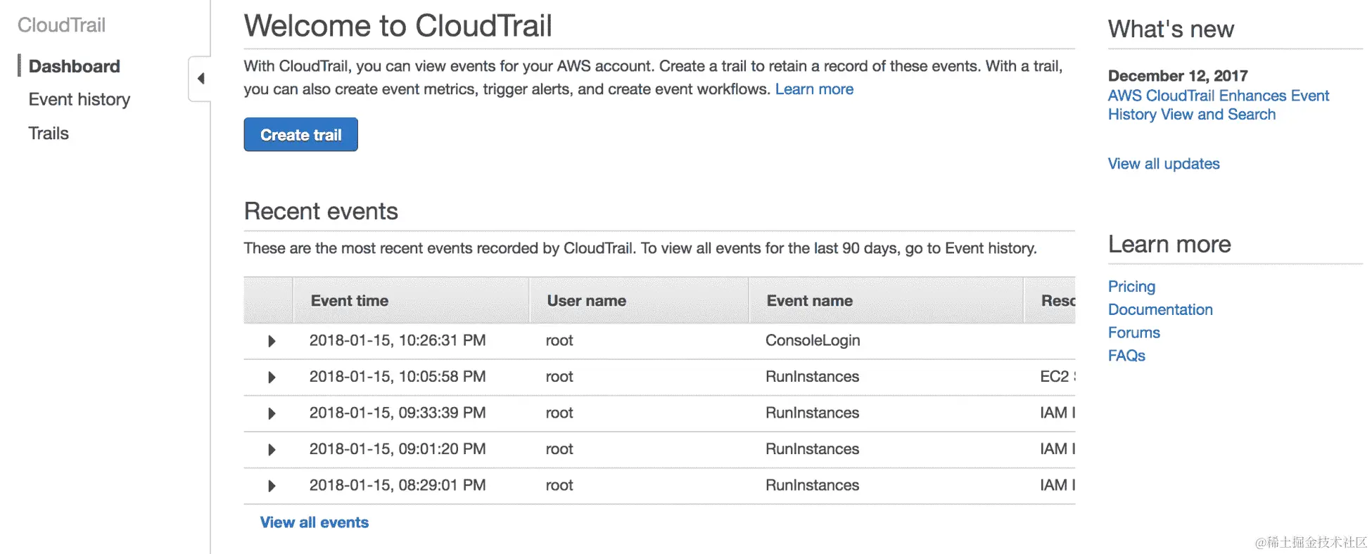Viewport: 1372px width, 554px height.
Task: Select the 2018-01-15, 09:33:39 PM time cell
Action: [x=398, y=413]
